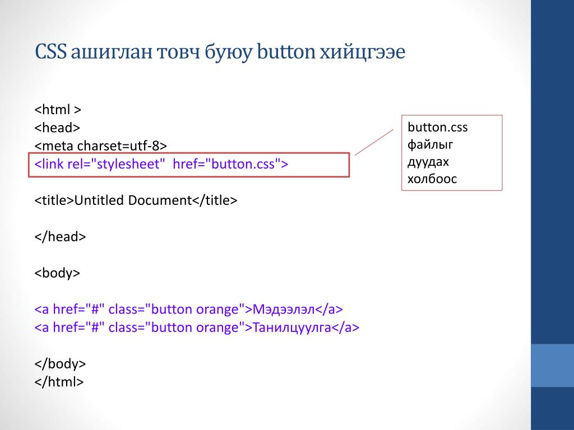Click the anchor line containing 'Мэдээлэл'
This screenshot has width=574, height=430.
click(x=189, y=309)
